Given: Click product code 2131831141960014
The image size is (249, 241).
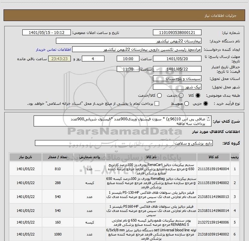Looking at the screenshot, I should pos(213,211).
